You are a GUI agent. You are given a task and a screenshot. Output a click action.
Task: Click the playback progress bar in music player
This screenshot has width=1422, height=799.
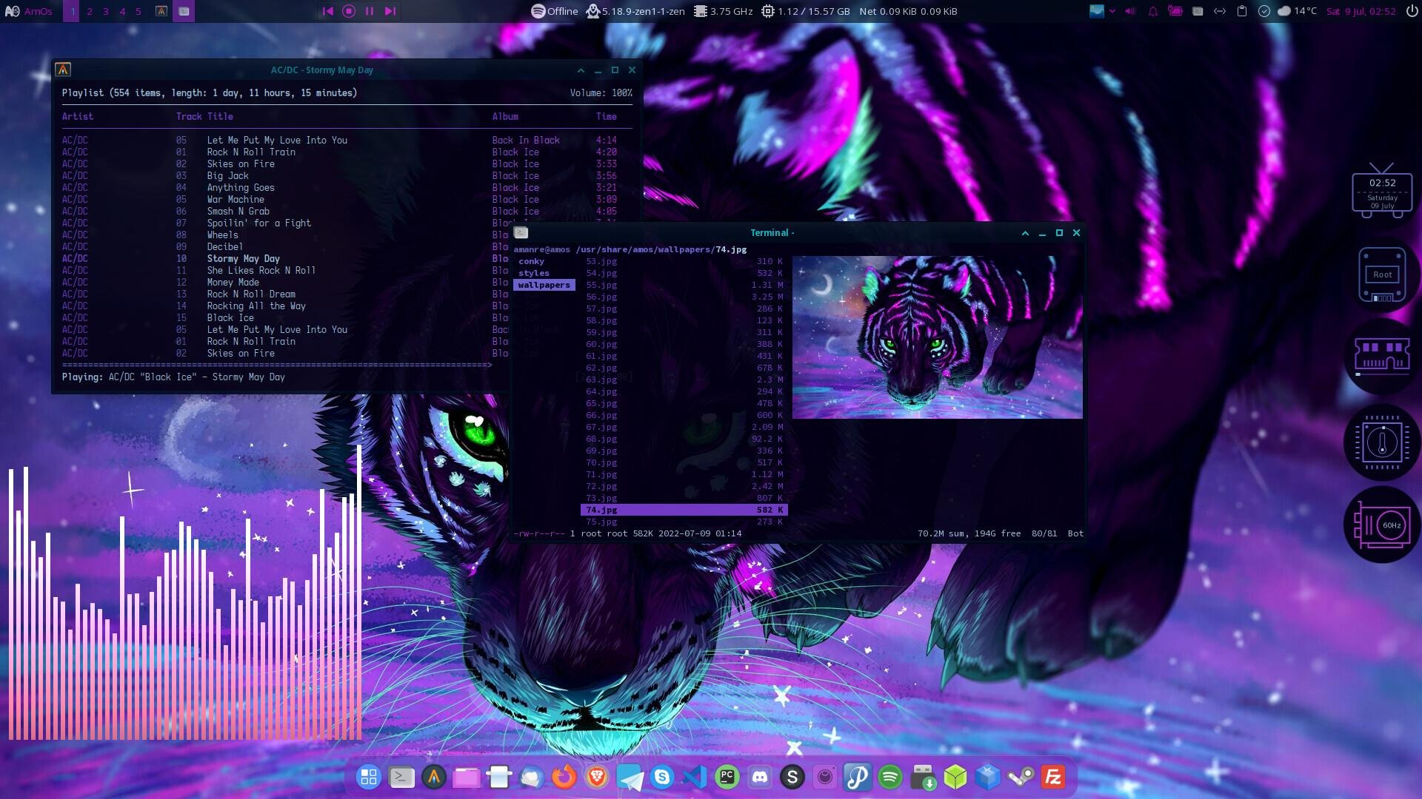277,365
